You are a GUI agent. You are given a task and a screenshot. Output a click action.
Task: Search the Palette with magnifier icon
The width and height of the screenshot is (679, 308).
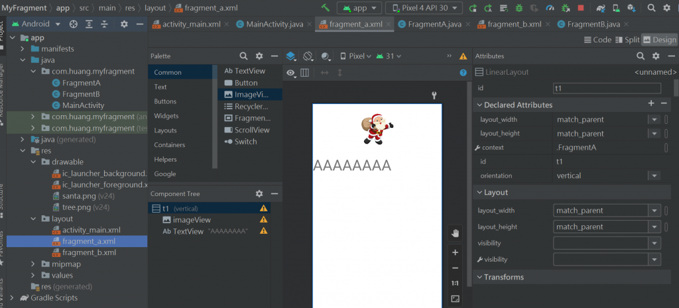tap(244, 56)
